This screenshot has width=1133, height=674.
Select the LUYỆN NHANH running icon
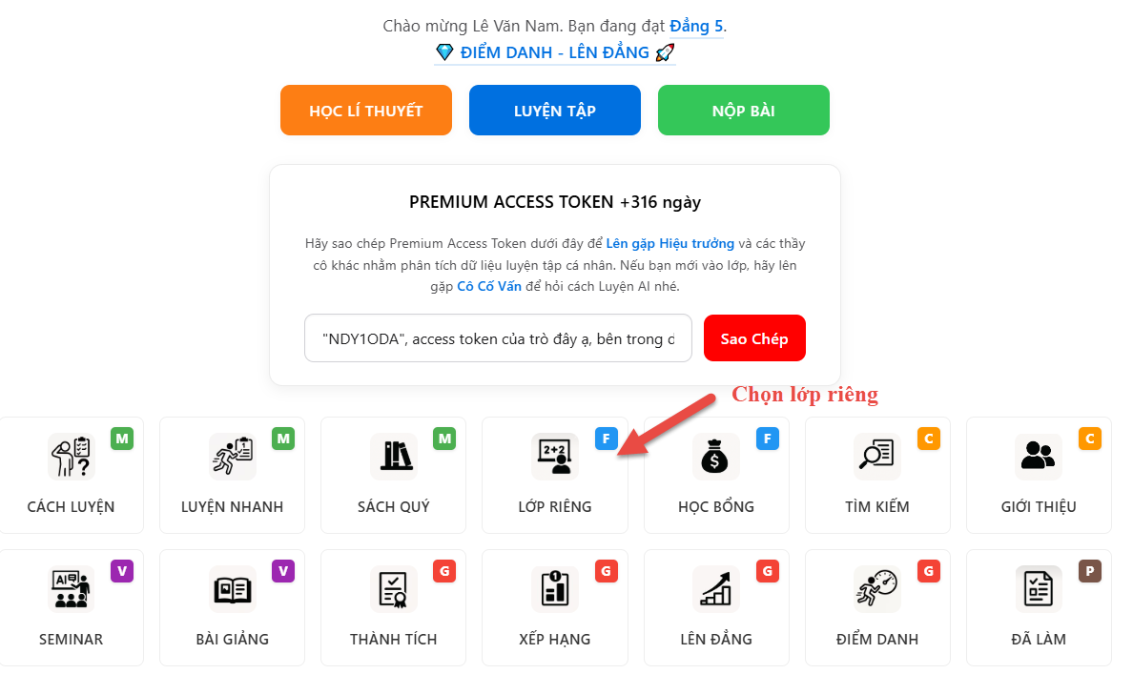click(x=232, y=456)
